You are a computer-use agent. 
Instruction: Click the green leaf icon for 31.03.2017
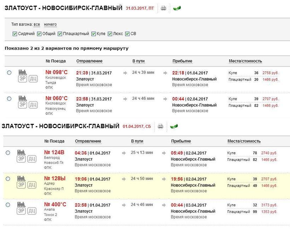click(x=176, y=8)
